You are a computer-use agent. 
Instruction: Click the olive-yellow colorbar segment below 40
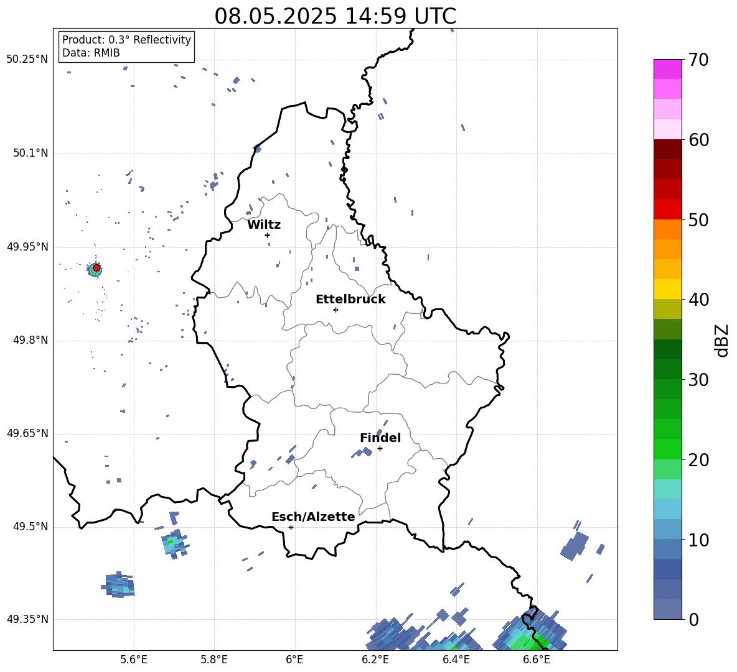667,309
